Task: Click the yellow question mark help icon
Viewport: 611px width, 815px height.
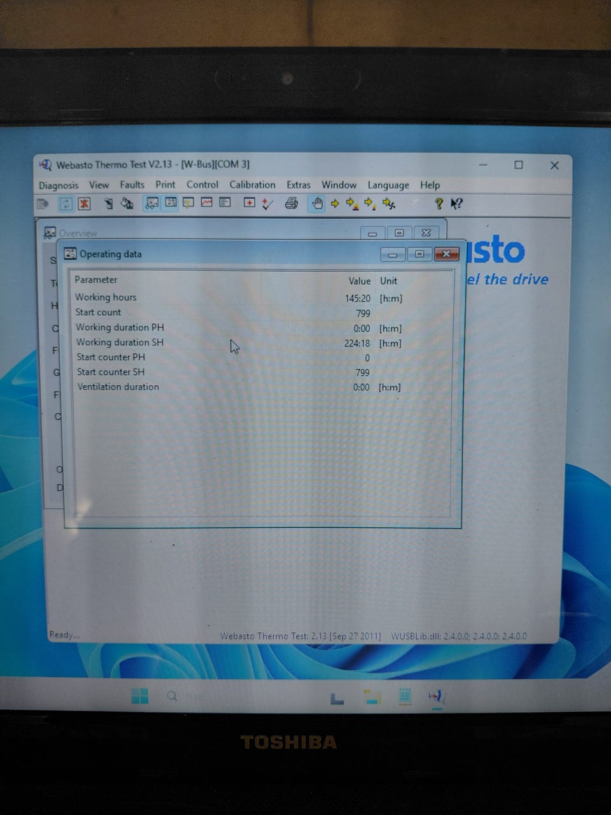Action: [439, 204]
